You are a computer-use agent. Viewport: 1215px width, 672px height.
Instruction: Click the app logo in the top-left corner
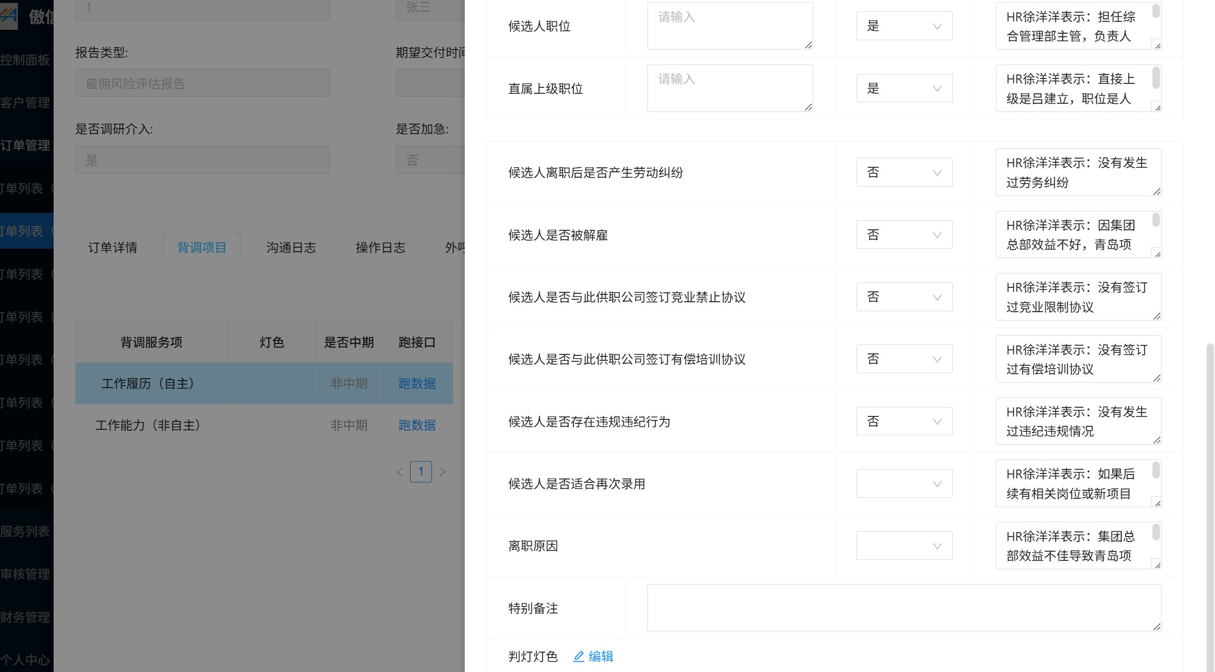(x=9, y=16)
